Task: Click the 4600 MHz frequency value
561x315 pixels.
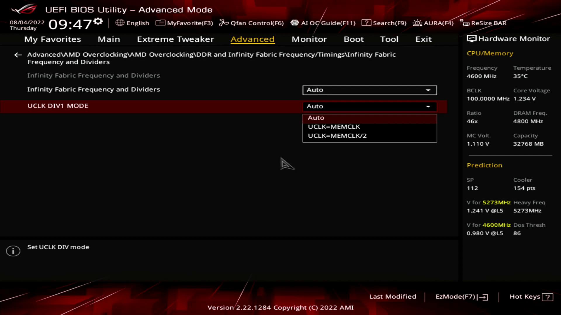Action: [x=482, y=76]
